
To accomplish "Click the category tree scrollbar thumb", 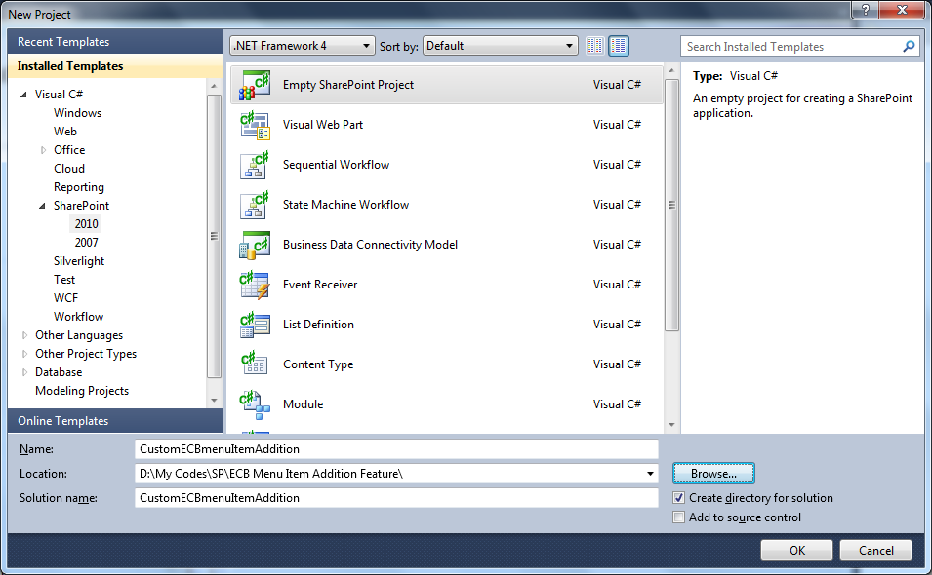I will point(214,236).
